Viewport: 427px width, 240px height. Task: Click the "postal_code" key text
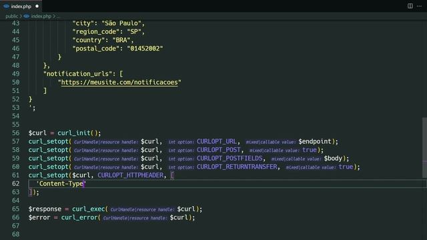pyautogui.click(x=96, y=49)
